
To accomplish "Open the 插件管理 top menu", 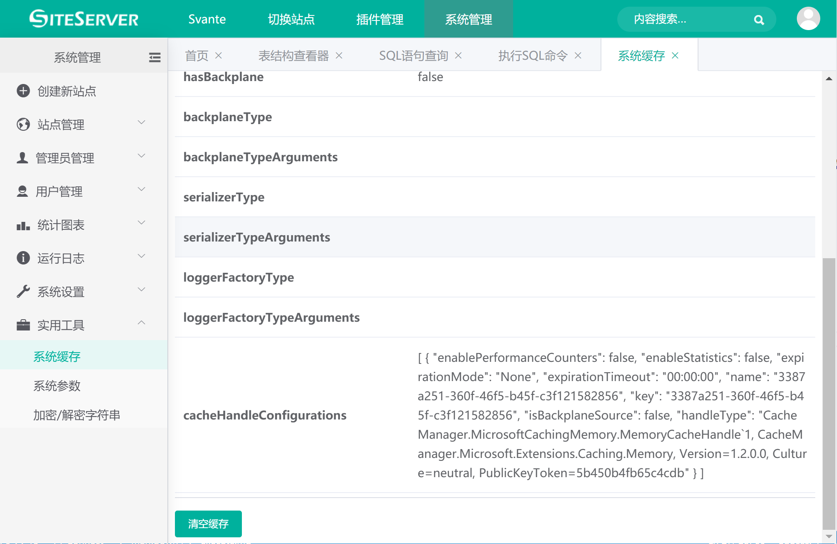I will click(x=380, y=19).
